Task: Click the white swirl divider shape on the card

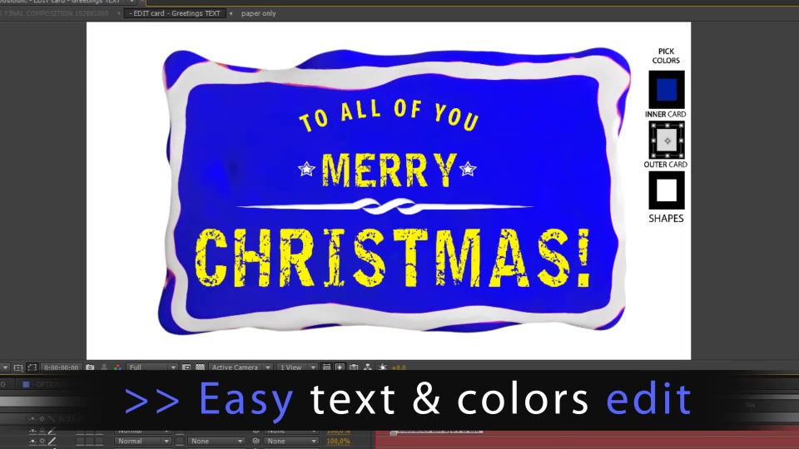Action: coord(385,206)
